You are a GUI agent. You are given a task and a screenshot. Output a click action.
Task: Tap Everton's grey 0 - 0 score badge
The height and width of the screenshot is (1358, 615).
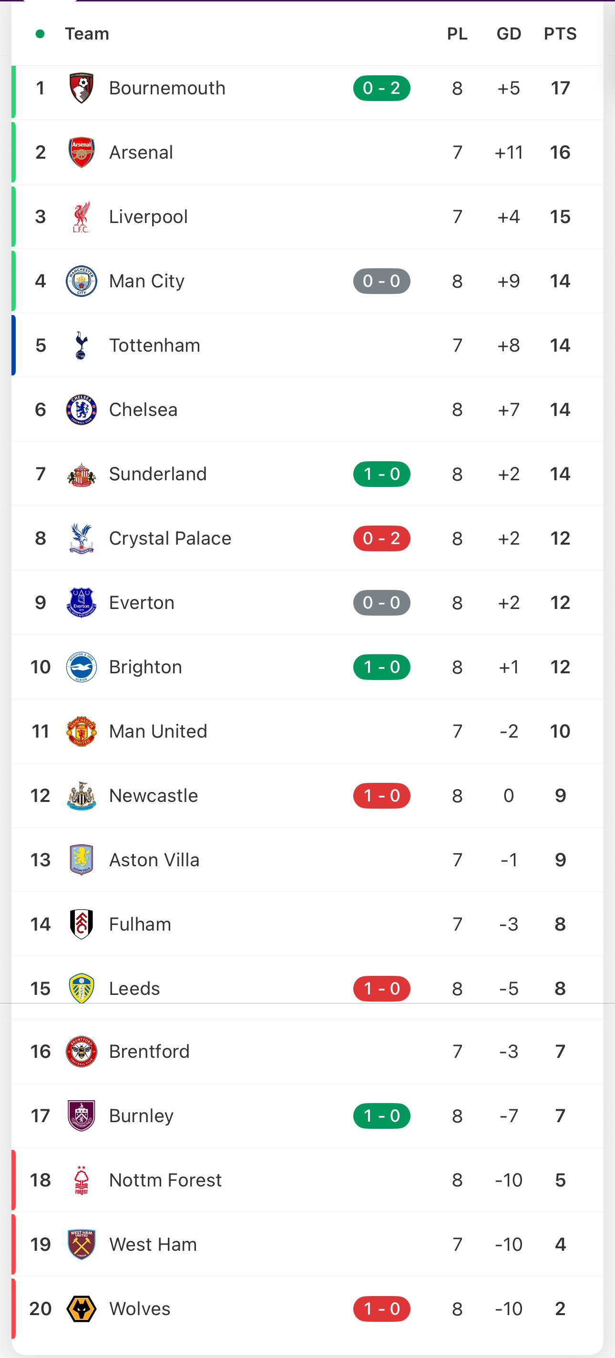(381, 603)
